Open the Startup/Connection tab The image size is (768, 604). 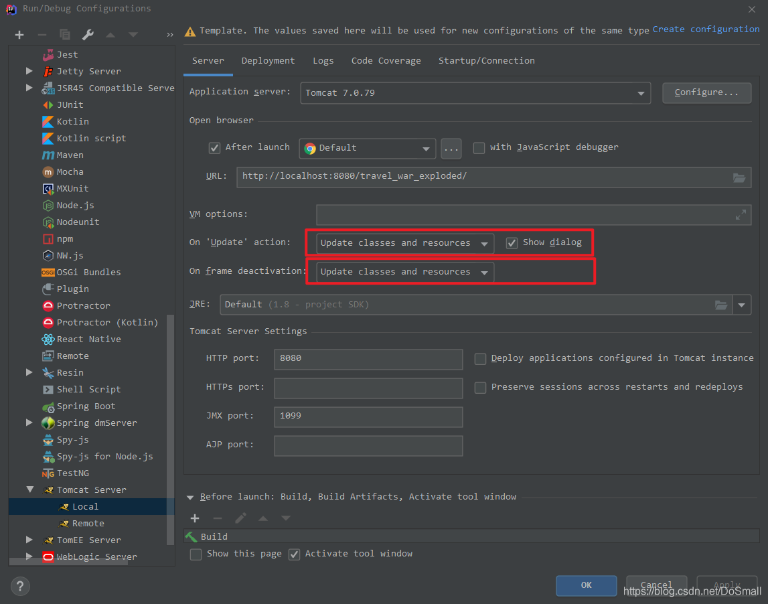click(486, 61)
